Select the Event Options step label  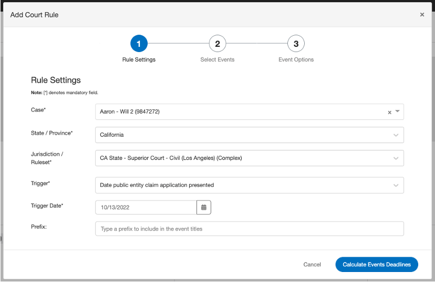click(x=296, y=59)
